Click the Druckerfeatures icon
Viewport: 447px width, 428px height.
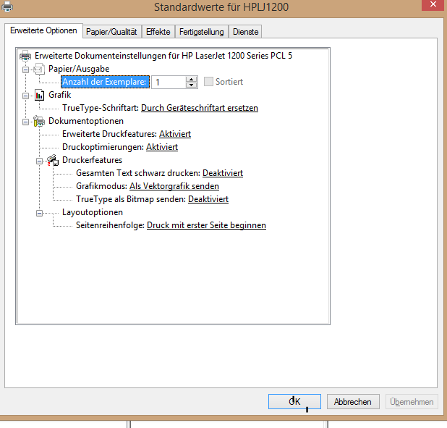tap(53, 160)
